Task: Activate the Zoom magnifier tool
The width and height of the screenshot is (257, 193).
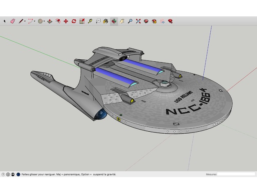Action: (130, 21)
